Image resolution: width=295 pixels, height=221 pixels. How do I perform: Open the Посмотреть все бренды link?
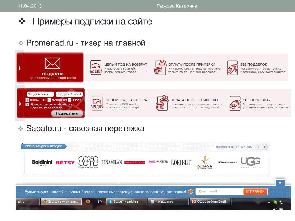point(234,147)
